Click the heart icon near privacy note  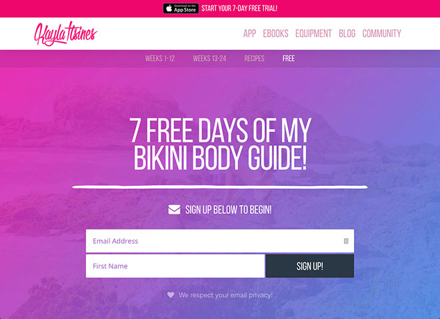coord(171,295)
